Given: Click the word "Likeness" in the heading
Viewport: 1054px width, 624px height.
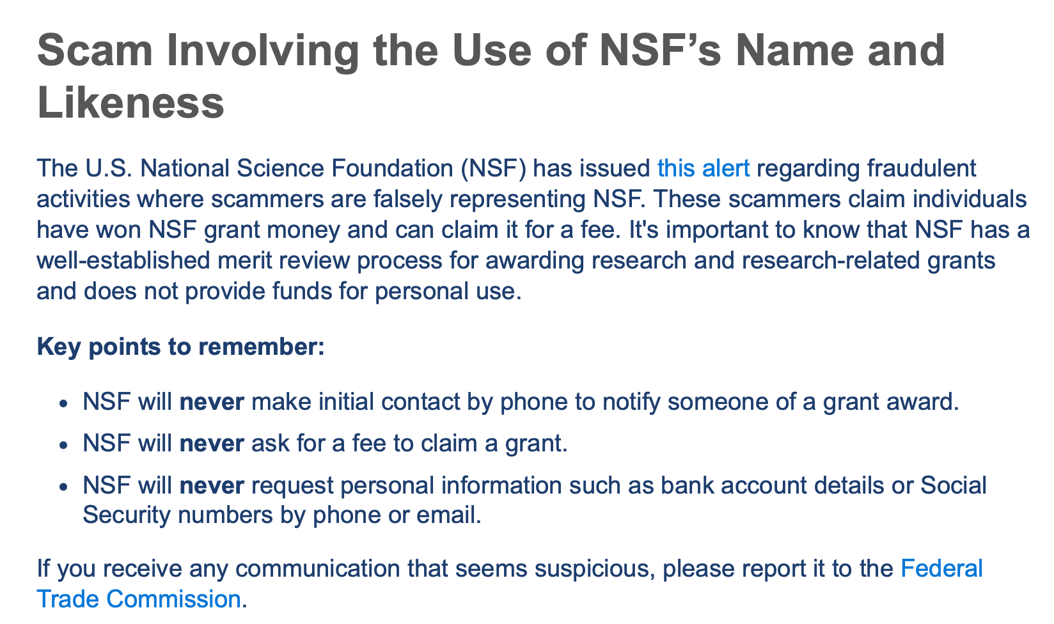Looking at the screenshot, I should pyautogui.click(x=131, y=104).
